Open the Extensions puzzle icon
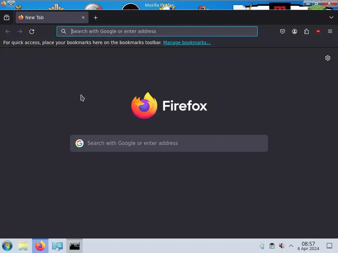338x253 pixels. point(306,31)
